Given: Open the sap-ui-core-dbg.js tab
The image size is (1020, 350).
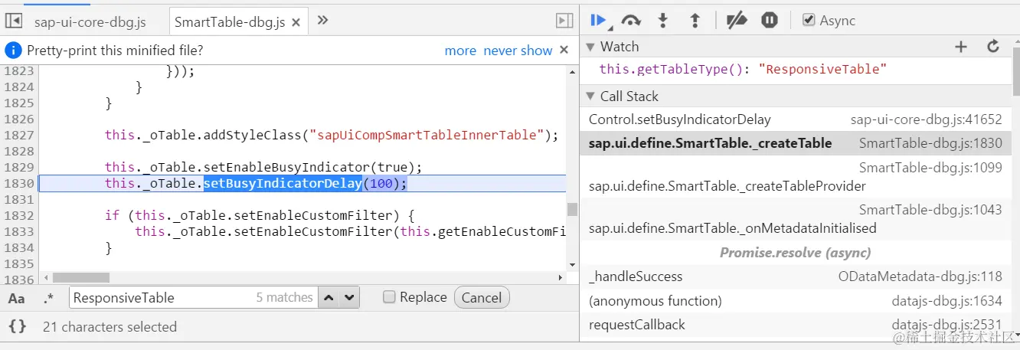Looking at the screenshot, I should [x=90, y=21].
